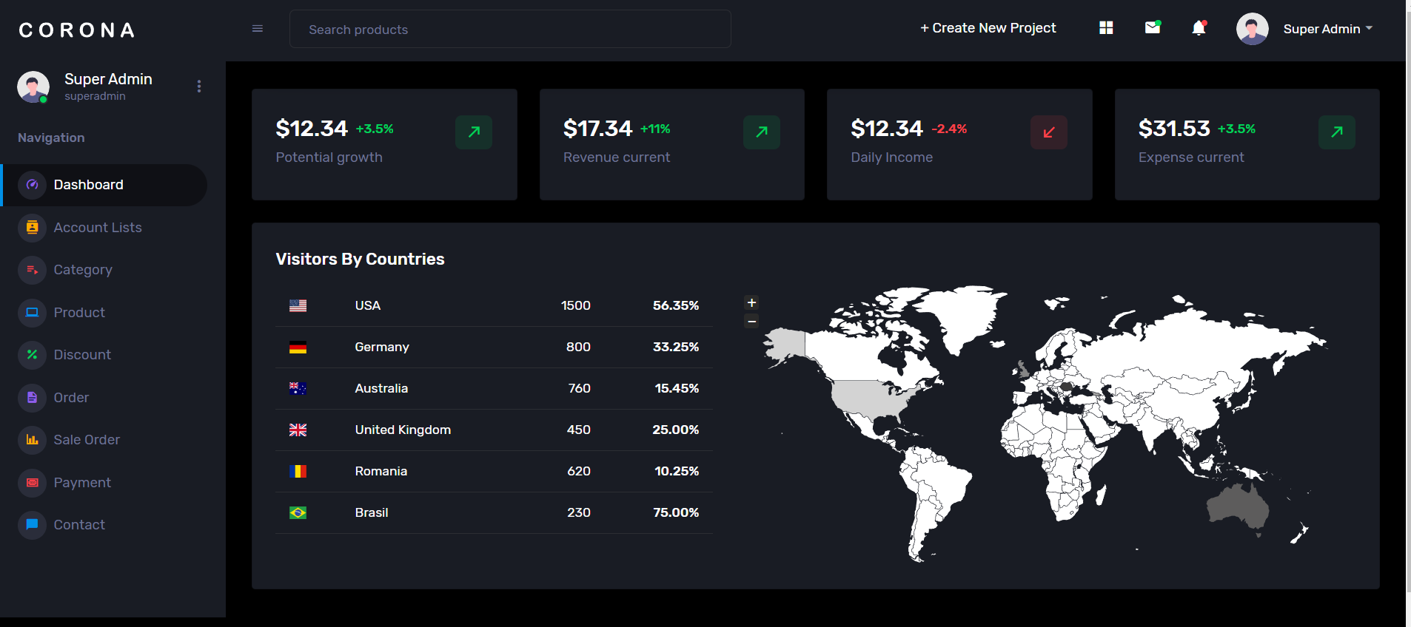Focus the Search products field
Image resolution: width=1411 pixels, height=627 pixels.
click(x=510, y=30)
